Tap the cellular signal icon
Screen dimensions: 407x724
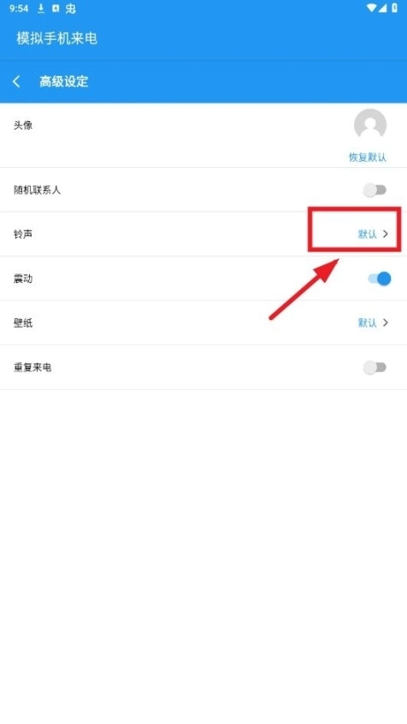click(383, 9)
